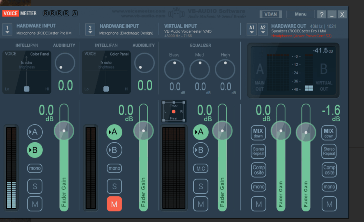
Task: Click the A recorder indicator in the header
Action: [x=75, y=13]
